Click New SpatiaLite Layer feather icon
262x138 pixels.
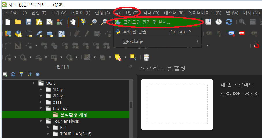click(39, 34)
